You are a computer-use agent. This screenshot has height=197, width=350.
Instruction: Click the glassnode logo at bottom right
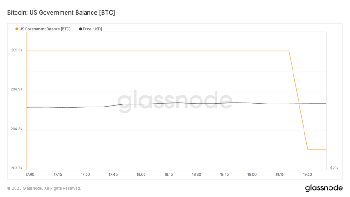[x=324, y=188]
